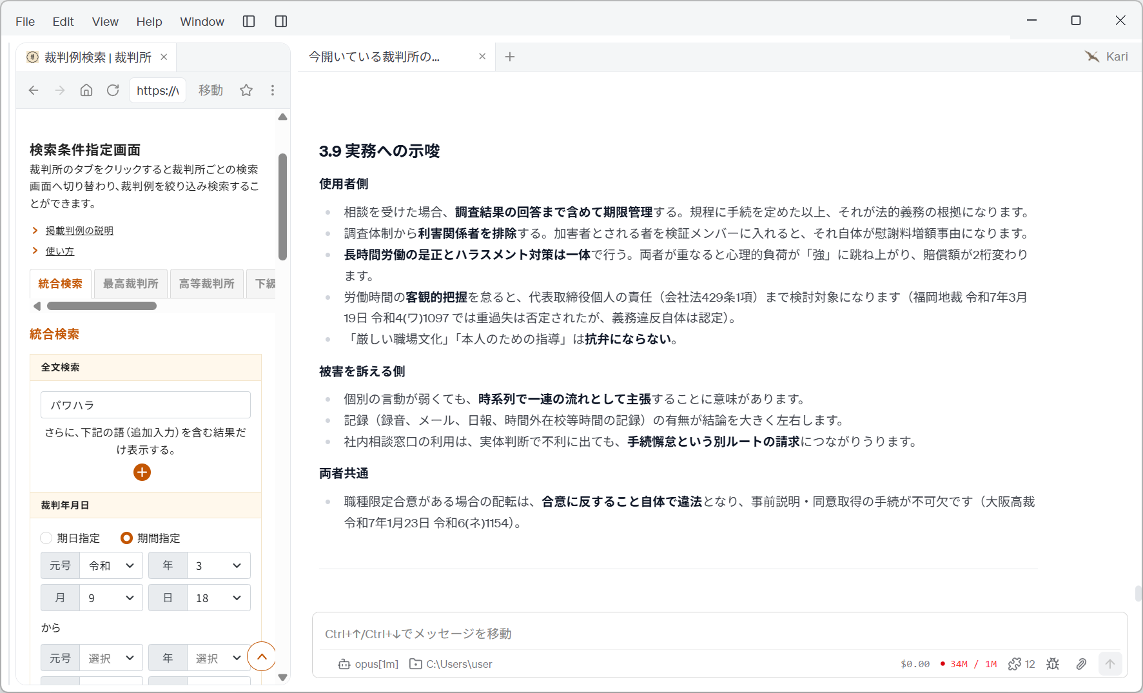The width and height of the screenshot is (1143, 693).
Task: Add search term with orange plus icon
Action: tap(142, 473)
